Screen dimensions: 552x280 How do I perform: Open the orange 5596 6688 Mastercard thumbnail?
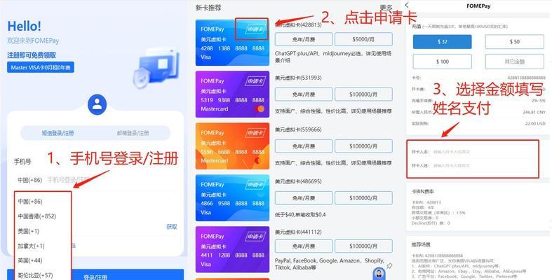coord(232,146)
